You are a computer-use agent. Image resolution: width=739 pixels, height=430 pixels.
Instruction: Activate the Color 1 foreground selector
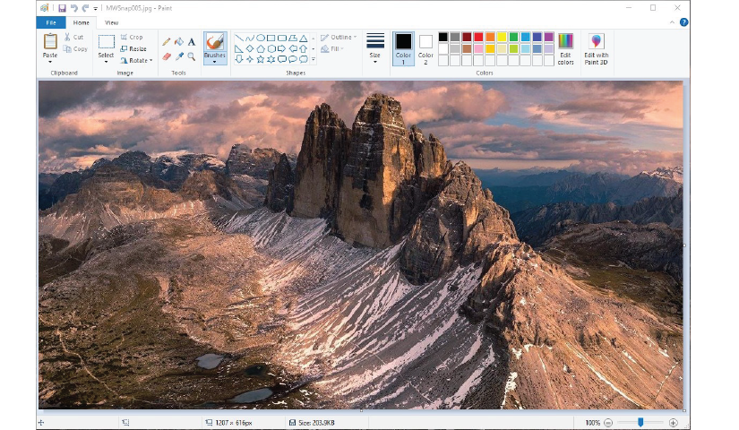coord(403,49)
